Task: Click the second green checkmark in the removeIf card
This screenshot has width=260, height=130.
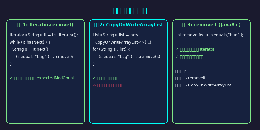Action: [x=177, y=57]
